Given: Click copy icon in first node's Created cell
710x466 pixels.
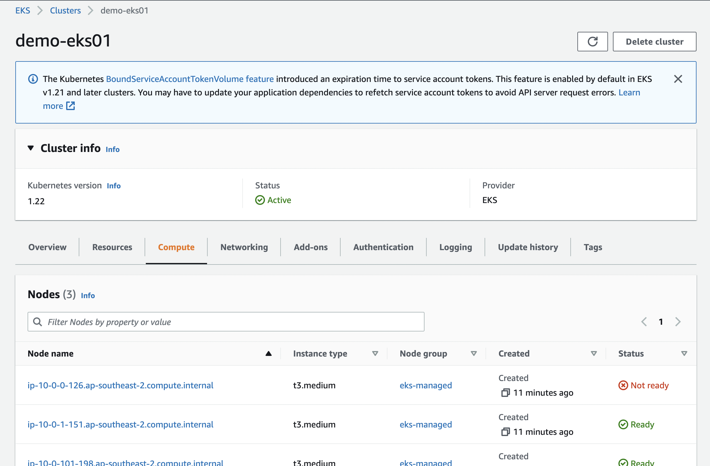Looking at the screenshot, I should click(505, 393).
